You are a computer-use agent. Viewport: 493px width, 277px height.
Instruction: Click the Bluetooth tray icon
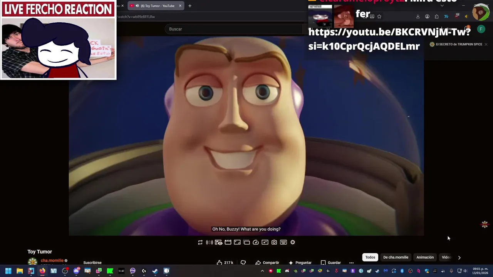click(x=402, y=271)
